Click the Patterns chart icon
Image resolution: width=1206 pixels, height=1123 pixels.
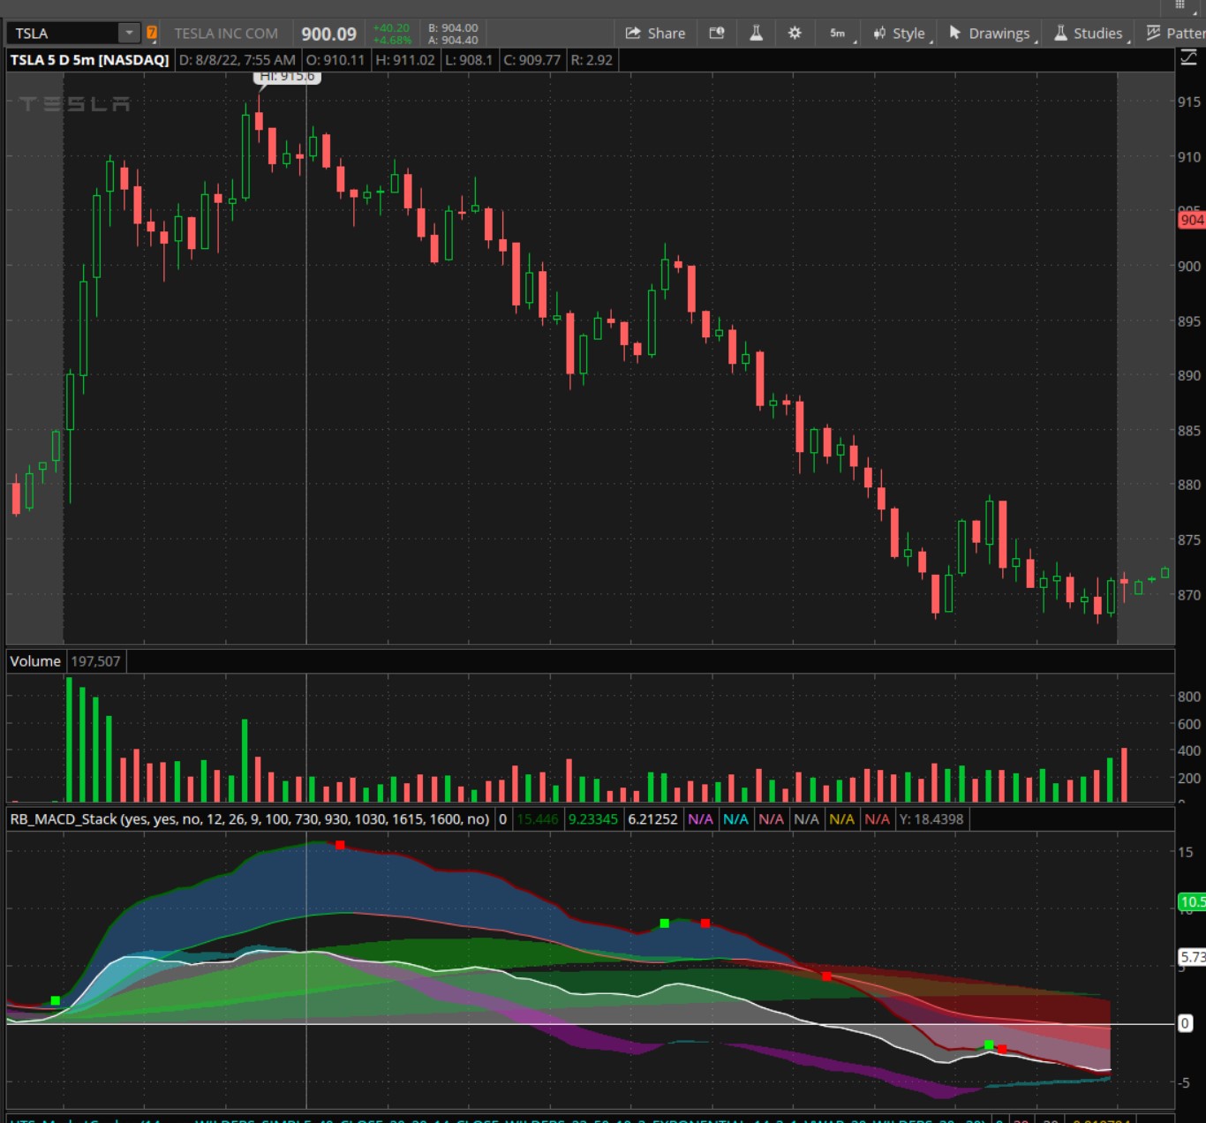click(1153, 33)
